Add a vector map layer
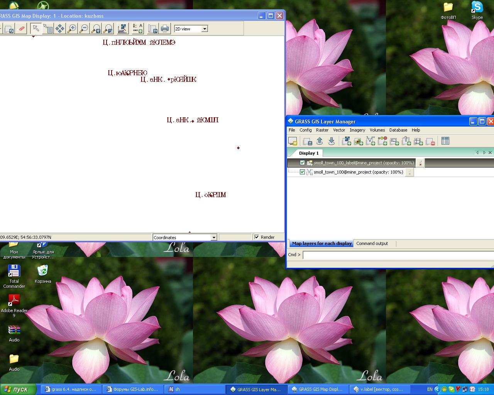 [x=370, y=141]
